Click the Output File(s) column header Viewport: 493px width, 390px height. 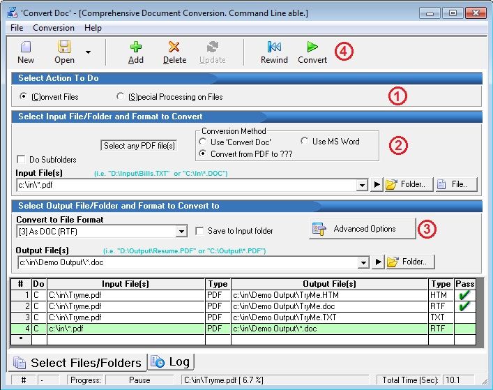click(x=330, y=284)
